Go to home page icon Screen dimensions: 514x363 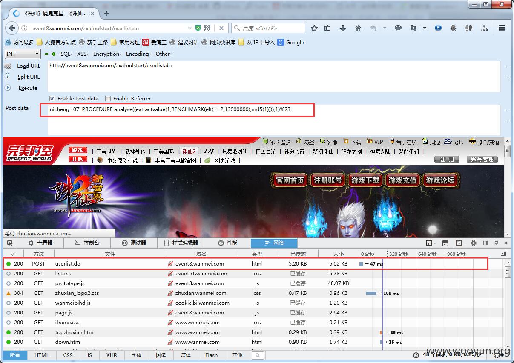coord(358,28)
